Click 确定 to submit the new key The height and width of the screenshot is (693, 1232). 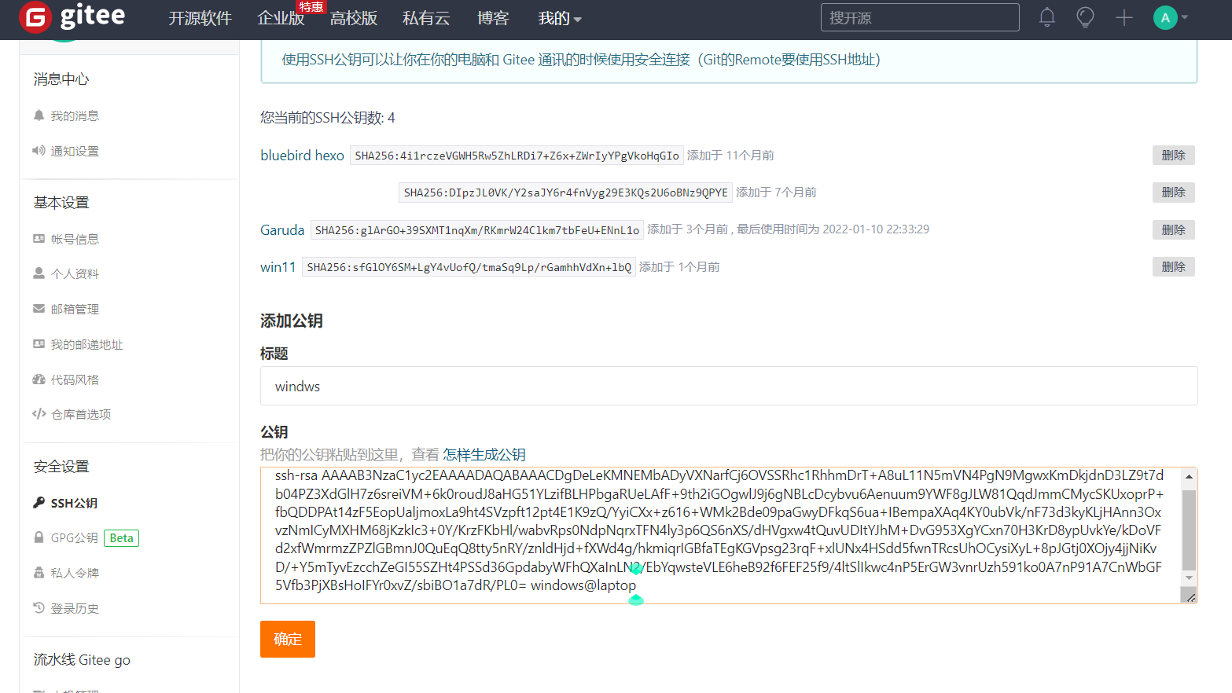pos(287,639)
